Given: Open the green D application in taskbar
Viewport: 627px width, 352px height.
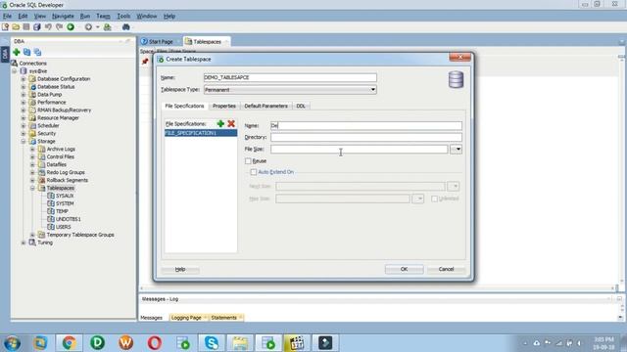Looking at the screenshot, I should (97, 342).
